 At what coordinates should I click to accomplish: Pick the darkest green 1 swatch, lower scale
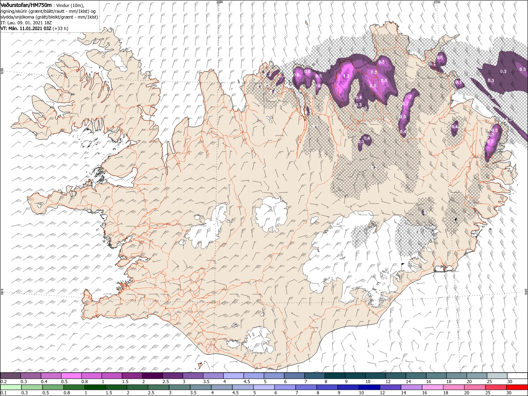coord(95,387)
